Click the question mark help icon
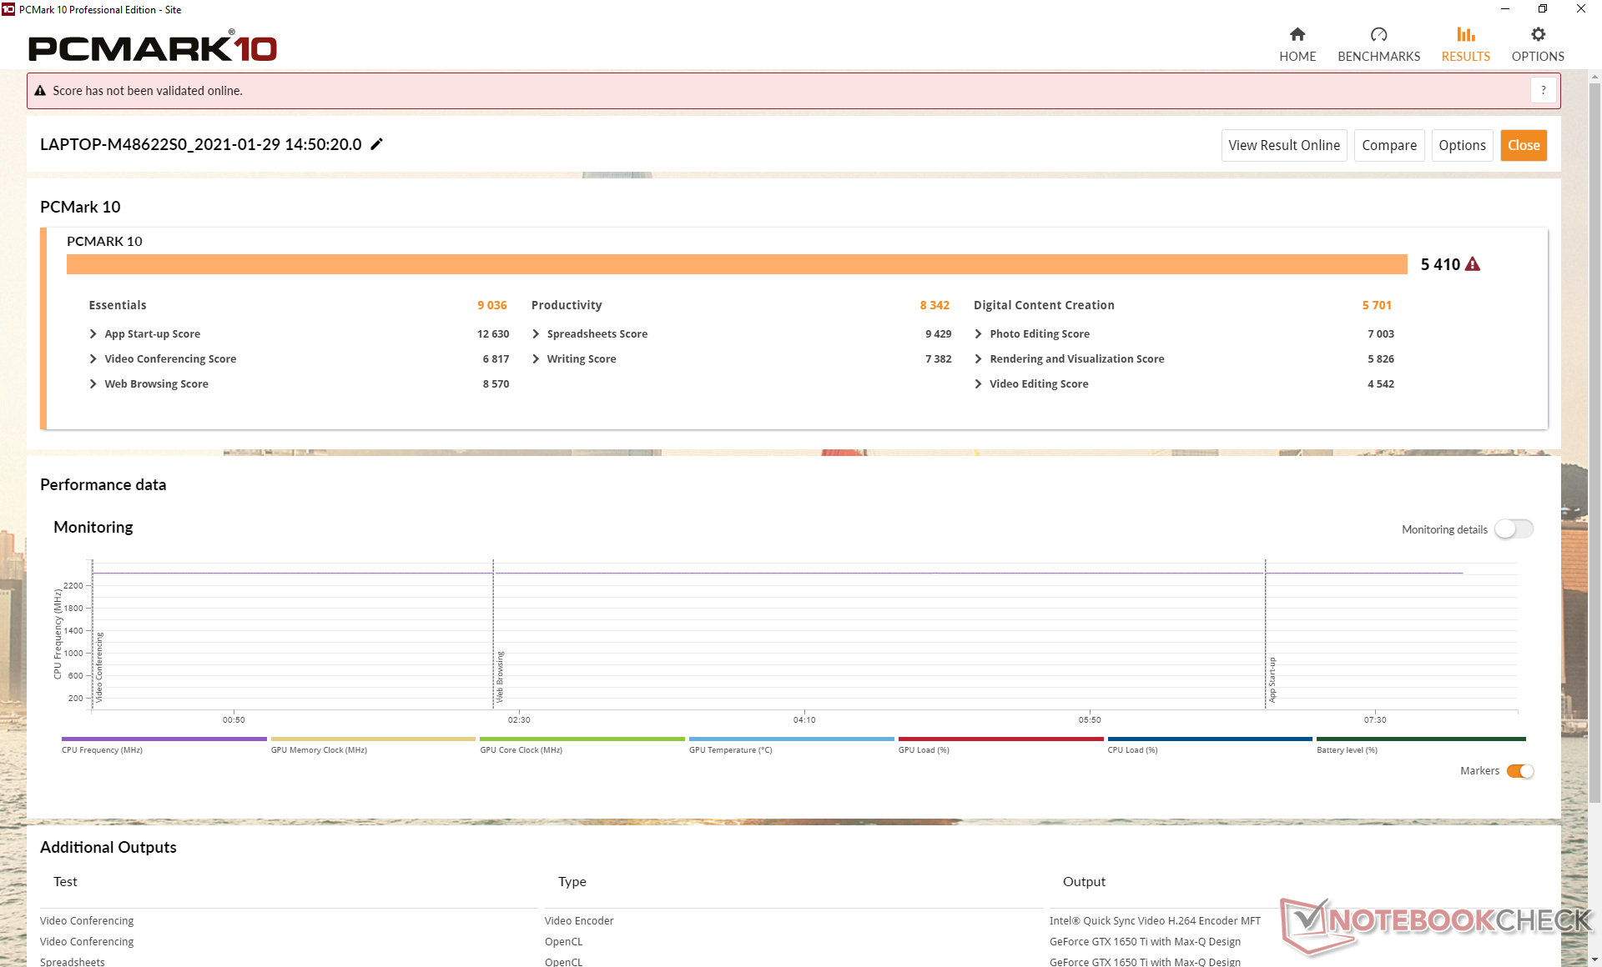Image resolution: width=1602 pixels, height=967 pixels. (x=1543, y=90)
